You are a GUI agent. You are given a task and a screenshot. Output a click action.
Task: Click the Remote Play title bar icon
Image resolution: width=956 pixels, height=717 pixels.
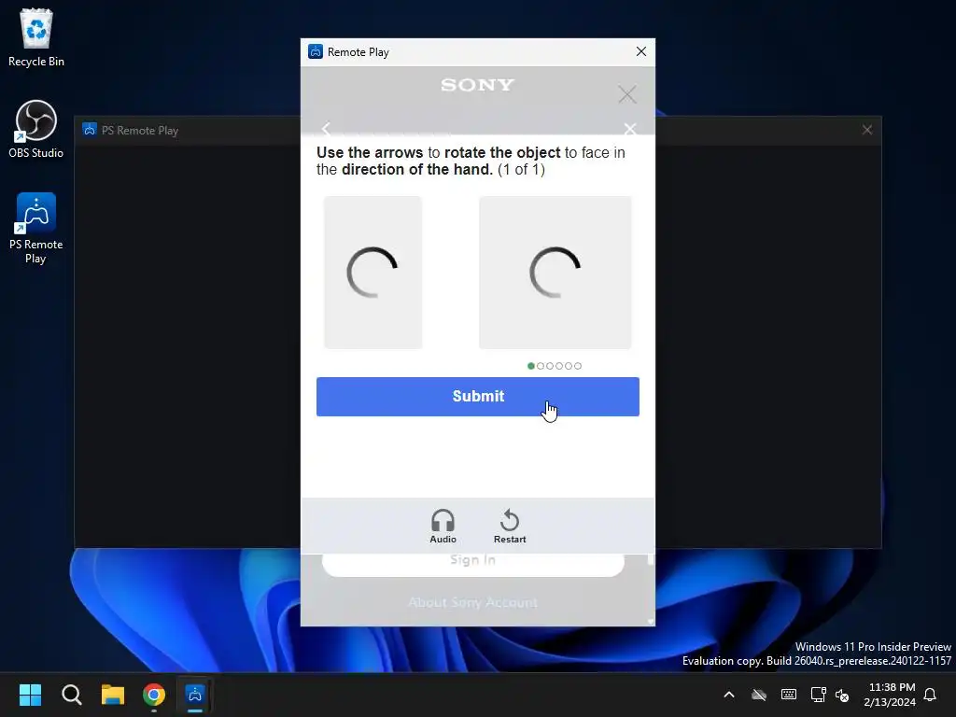[x=316, y=52]
